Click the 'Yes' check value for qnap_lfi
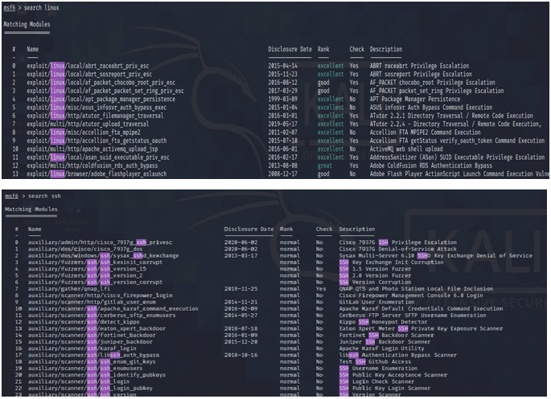This screenshot has width=551, height=399. pos(321,289)
